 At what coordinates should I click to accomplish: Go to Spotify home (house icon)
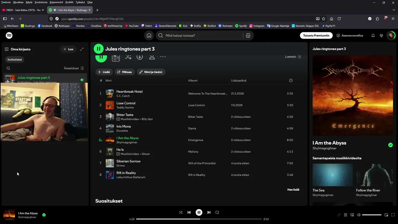[149, 35]
